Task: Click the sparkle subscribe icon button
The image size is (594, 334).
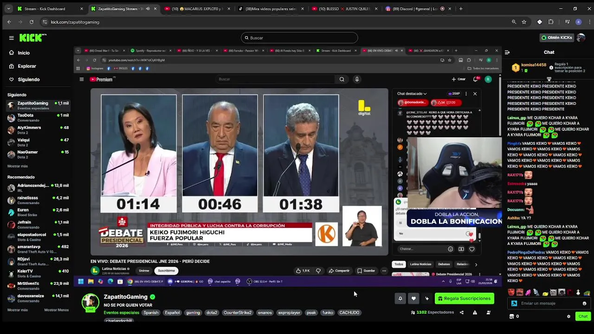Action: [x=427, y=298]
